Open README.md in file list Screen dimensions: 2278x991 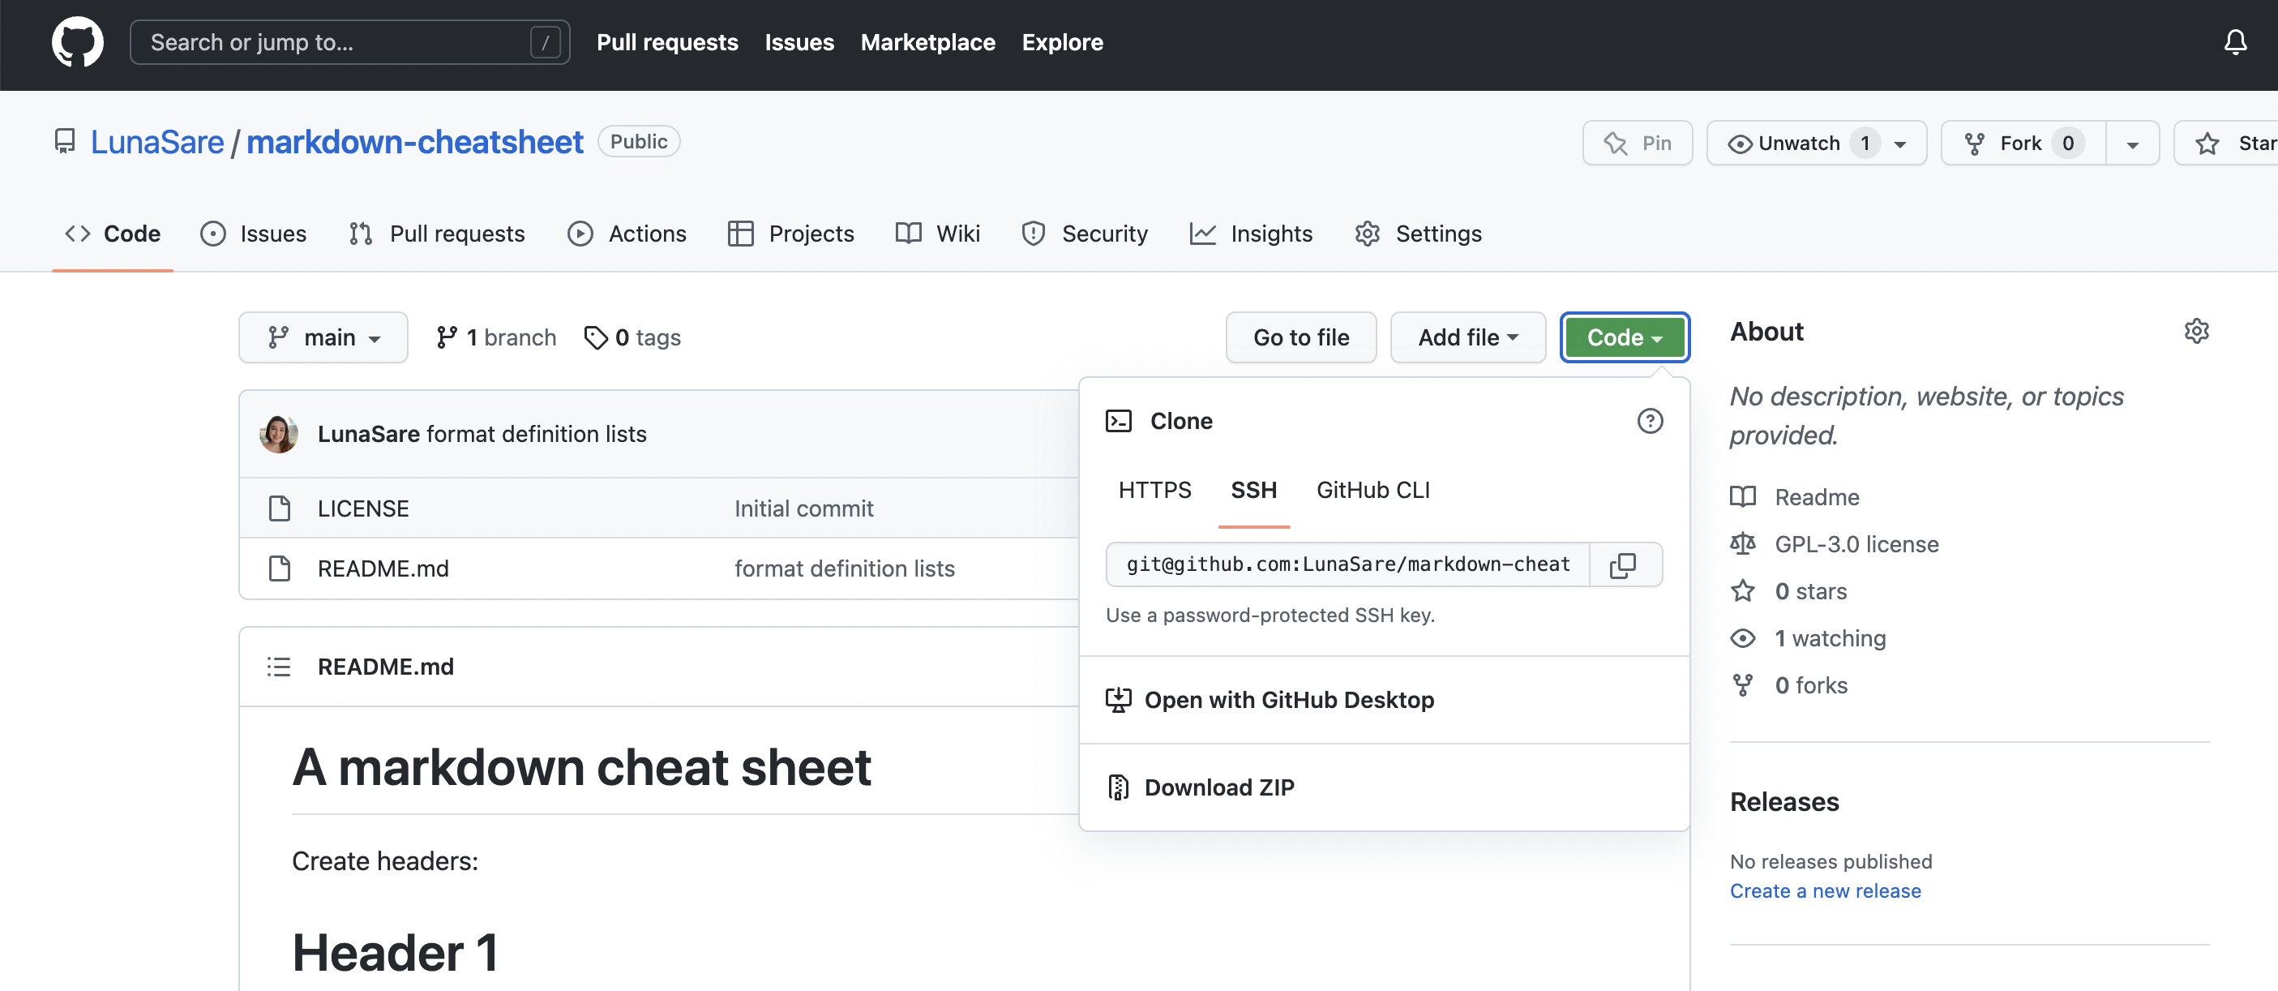coord(383,568)
